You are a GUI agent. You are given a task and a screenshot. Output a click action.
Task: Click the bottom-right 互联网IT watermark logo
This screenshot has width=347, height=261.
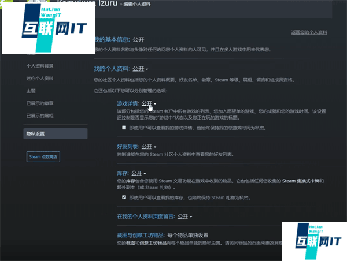click(x=313, y=240)
